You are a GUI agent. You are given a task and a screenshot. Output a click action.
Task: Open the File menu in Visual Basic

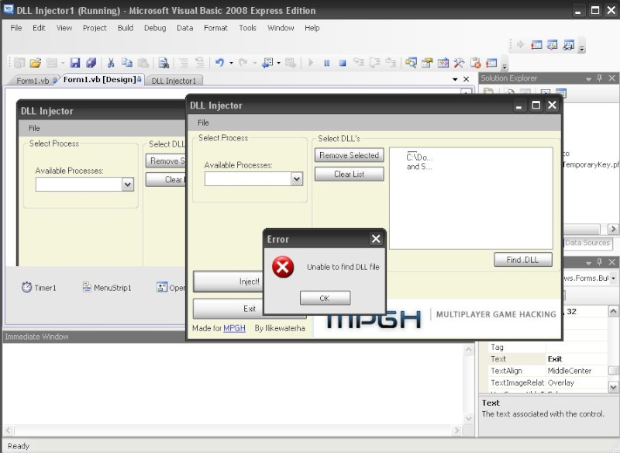15,28
